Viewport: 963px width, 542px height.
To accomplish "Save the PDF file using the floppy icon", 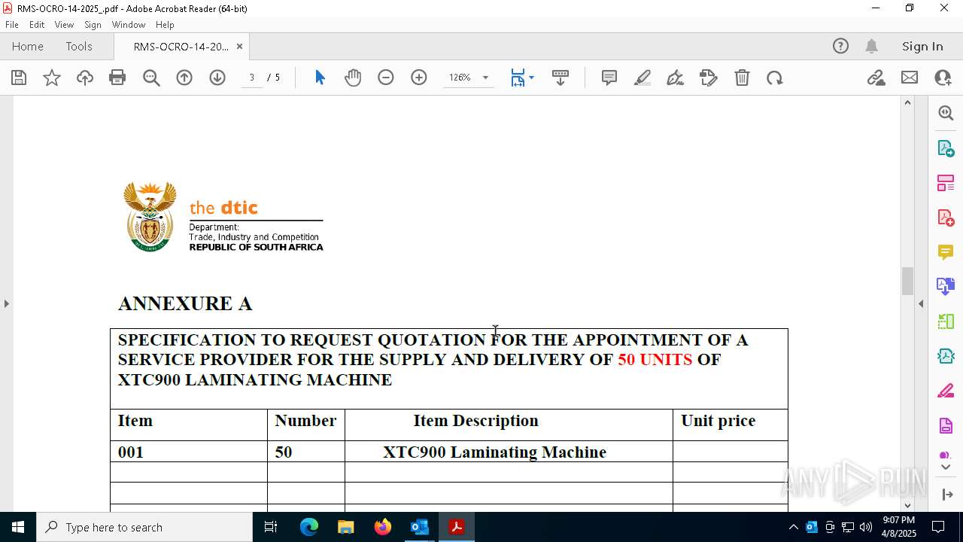I will coord(19,78).
